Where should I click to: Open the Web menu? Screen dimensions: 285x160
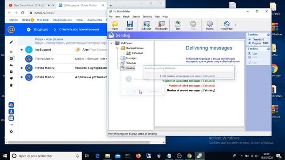coord(157,16)
